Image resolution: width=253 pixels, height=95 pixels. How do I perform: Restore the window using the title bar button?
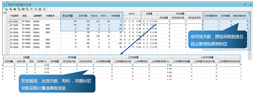click(x=245, y=5)
